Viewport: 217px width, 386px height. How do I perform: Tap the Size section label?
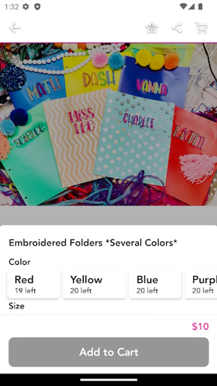(16, 306)
